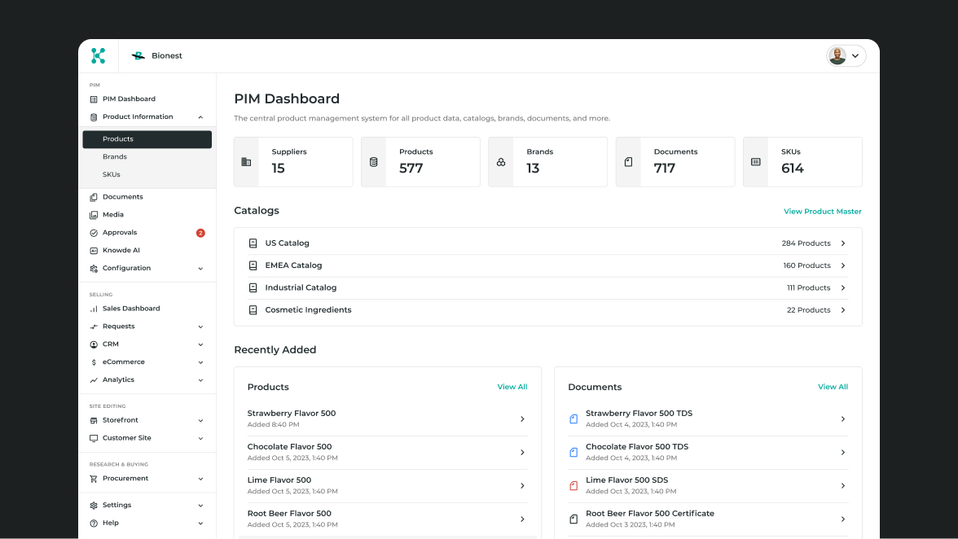Open the user profile dropdown
The height and width of the screenshot is (539, 958).
point(846,55)
